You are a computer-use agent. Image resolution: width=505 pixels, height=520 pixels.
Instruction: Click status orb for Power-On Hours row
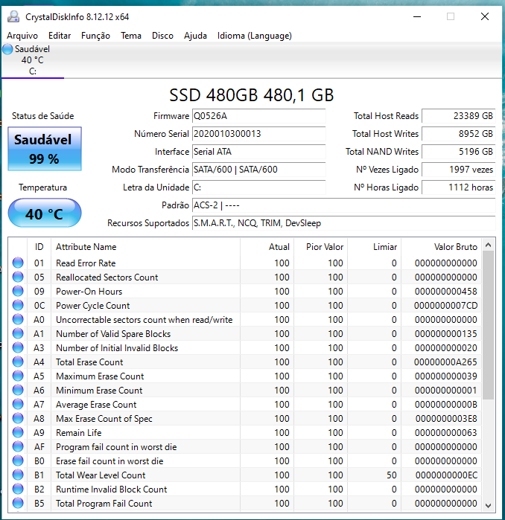click(18, 291)
